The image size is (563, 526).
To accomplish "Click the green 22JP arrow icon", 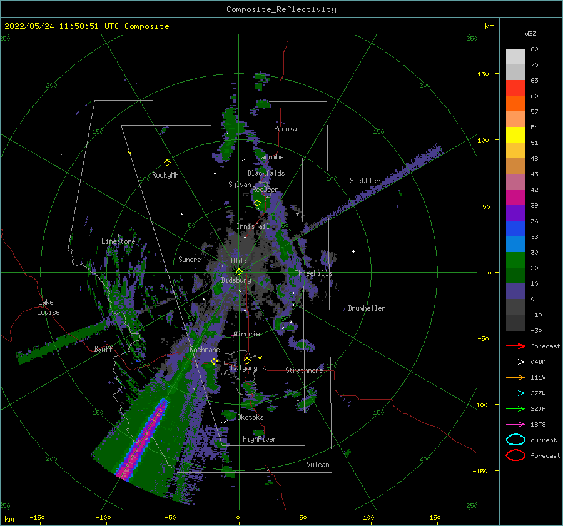I will 515,408.
